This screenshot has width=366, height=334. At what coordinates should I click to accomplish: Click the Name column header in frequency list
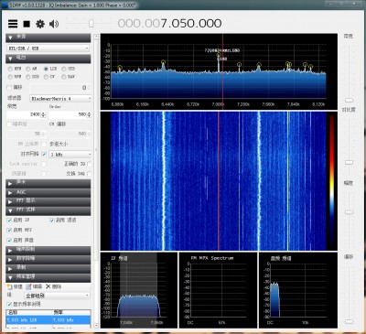click(x=29, y=313)
